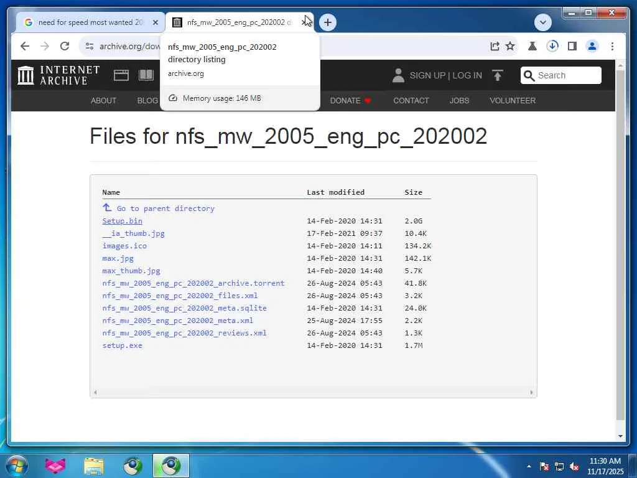The width and height of the screenshot is (637, 478).
Task: Close the Google search tab
Action: click(x=155, y=22)
